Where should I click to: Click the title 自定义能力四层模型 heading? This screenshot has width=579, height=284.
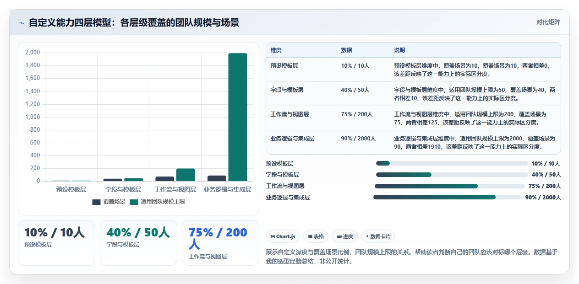coord(134,23)
